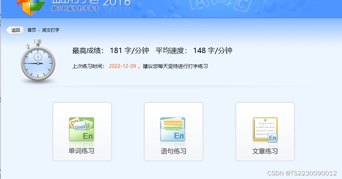
Task: Open the 单词练习 word practice card
Action: tap(82, 132)
